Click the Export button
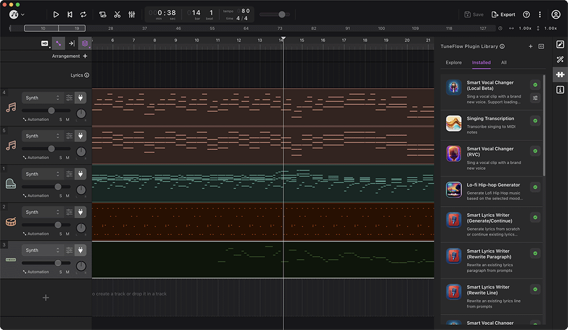 (x=503, y=15)
